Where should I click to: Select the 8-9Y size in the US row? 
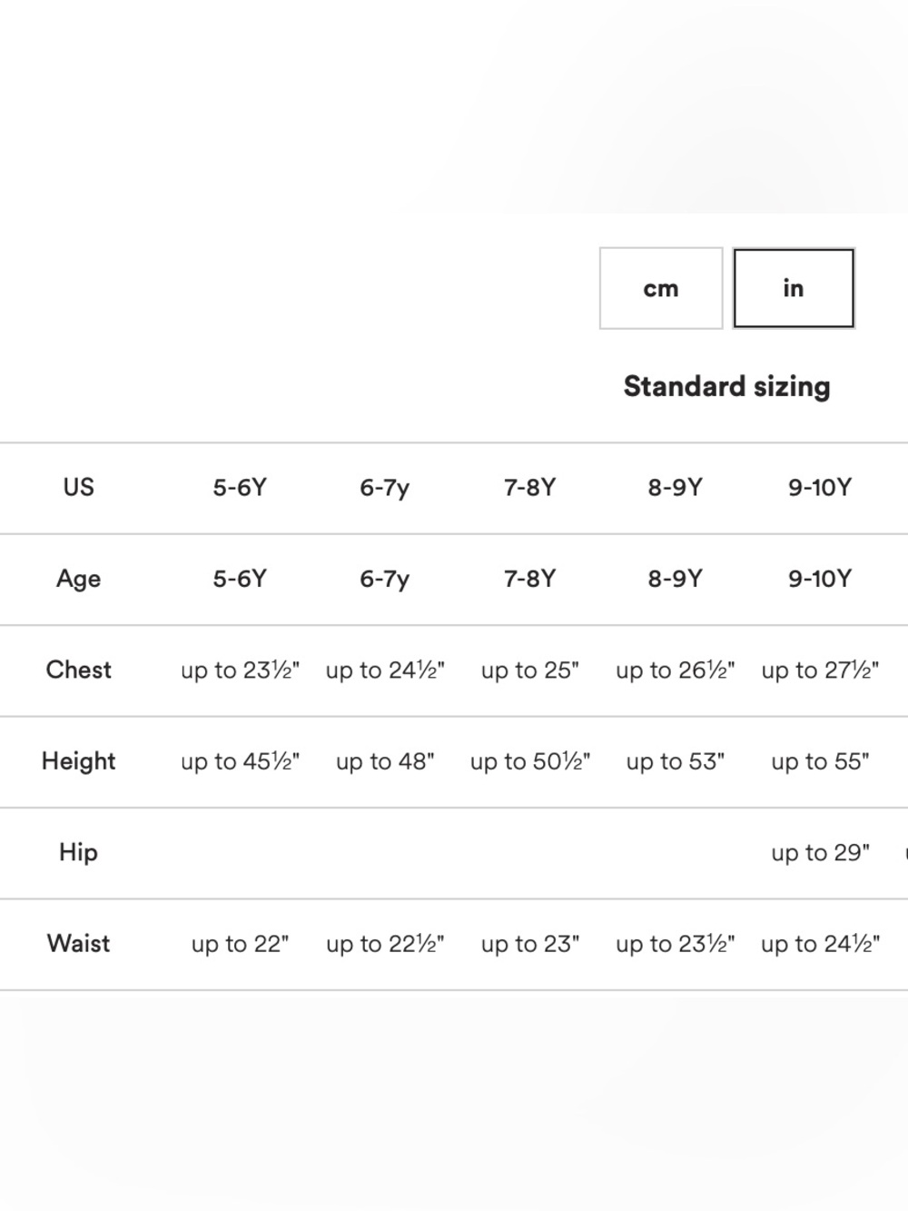pos(675,488)
